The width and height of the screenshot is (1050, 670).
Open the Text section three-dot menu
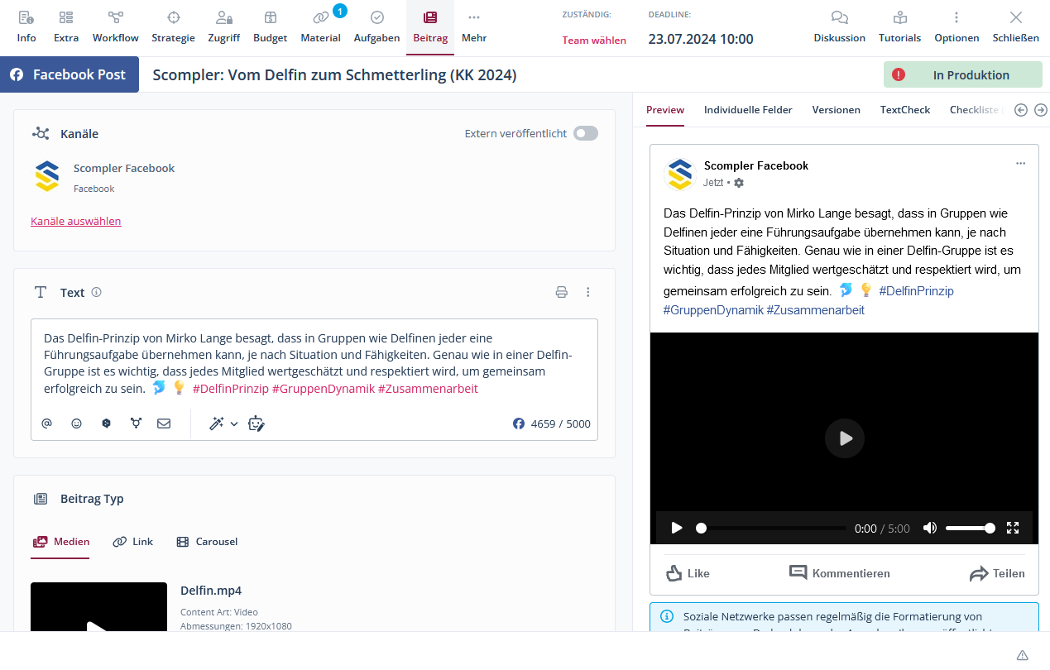click(x=588, y=292)
